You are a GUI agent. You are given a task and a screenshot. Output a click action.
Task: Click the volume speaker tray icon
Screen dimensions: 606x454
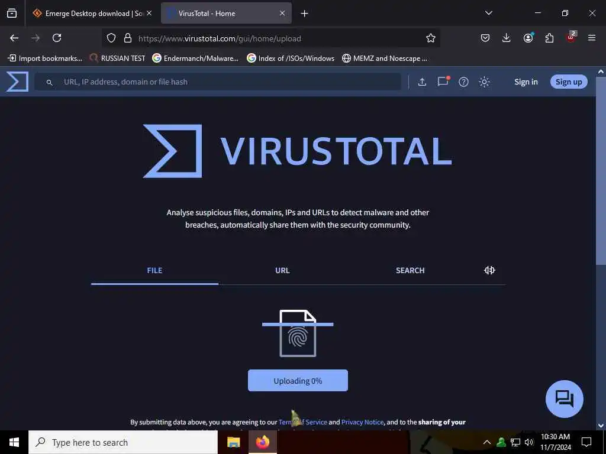tap(529, 442)
